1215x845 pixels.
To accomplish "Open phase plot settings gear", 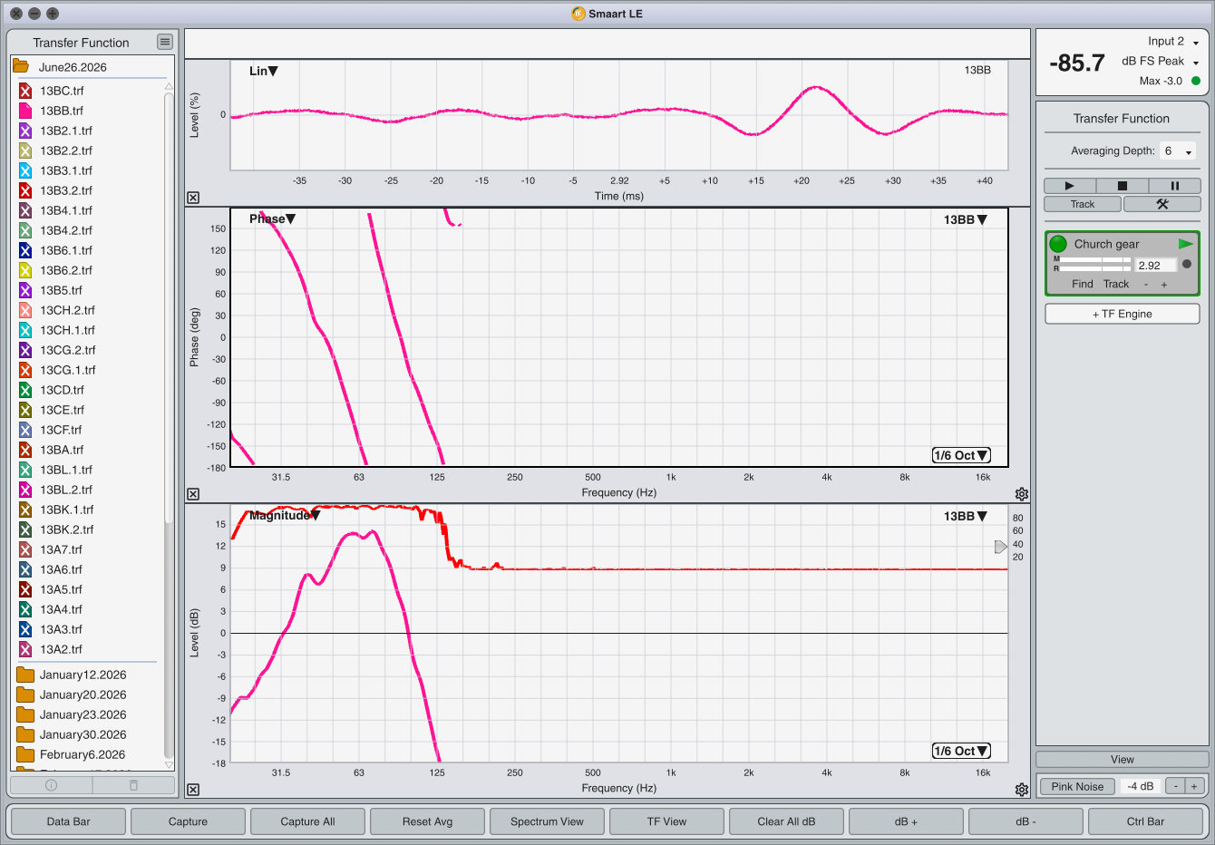I will point(1022,494).
